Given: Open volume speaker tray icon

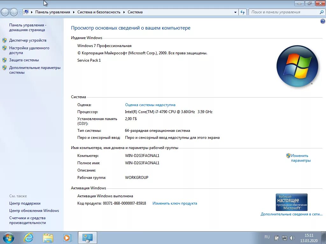Looking at the screenshot, I should pyautogui.click(x=292, y=238).
